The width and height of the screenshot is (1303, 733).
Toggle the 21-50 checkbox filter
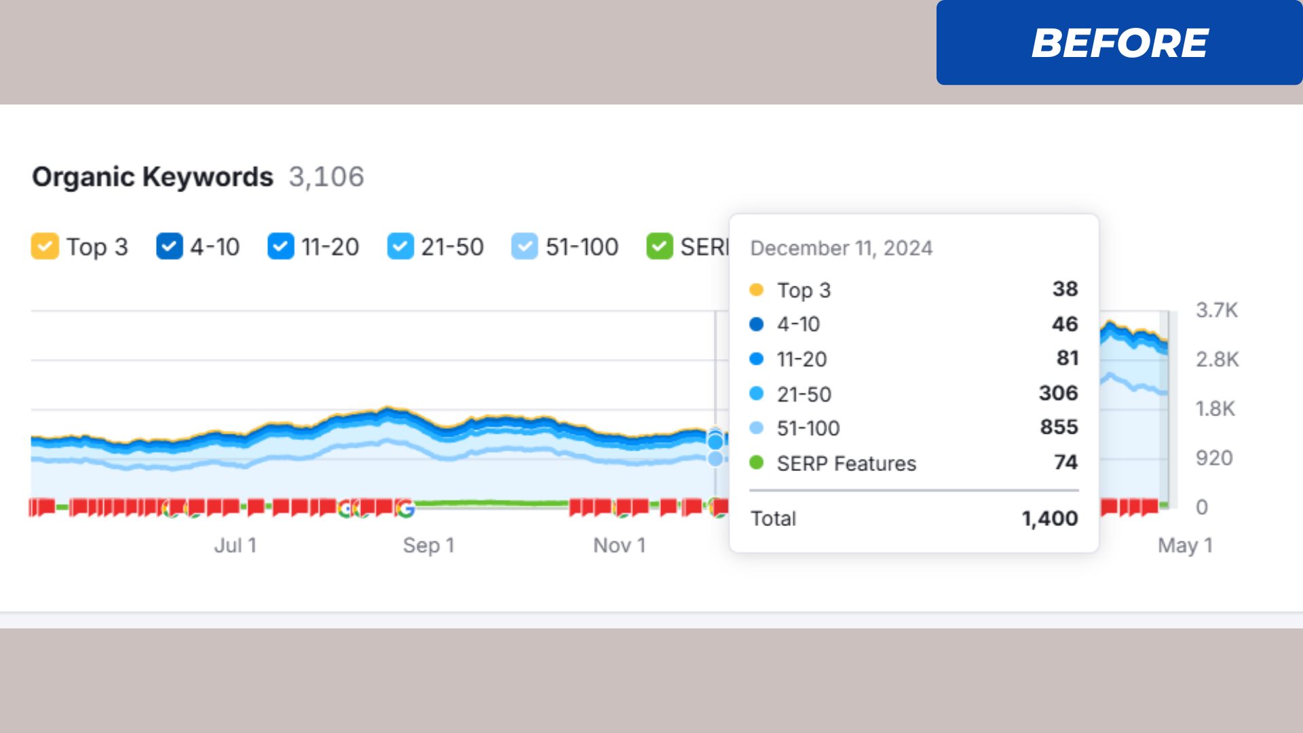point(400,246)
